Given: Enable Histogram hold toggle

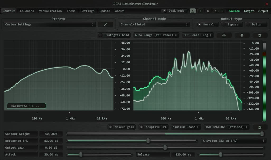Looking at the screenshot, I should pyautogui.click(x=114, y=35).
